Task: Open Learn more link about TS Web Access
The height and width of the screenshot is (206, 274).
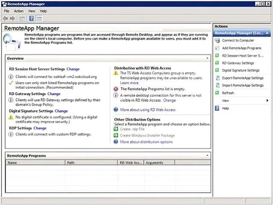Action: 129,83
